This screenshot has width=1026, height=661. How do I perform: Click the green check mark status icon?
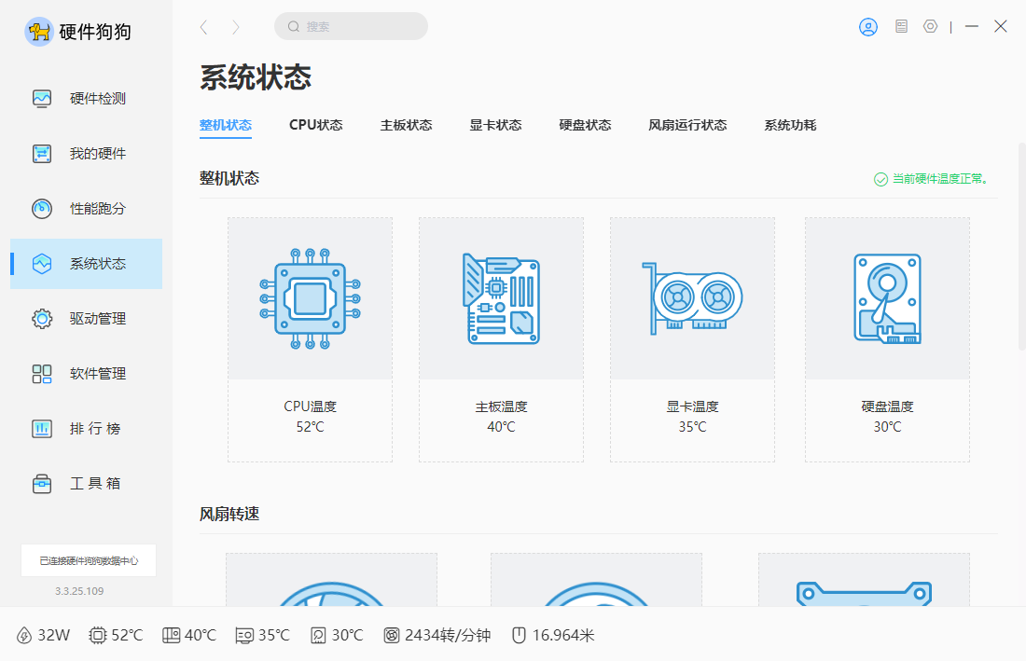(x=880, y=179)
